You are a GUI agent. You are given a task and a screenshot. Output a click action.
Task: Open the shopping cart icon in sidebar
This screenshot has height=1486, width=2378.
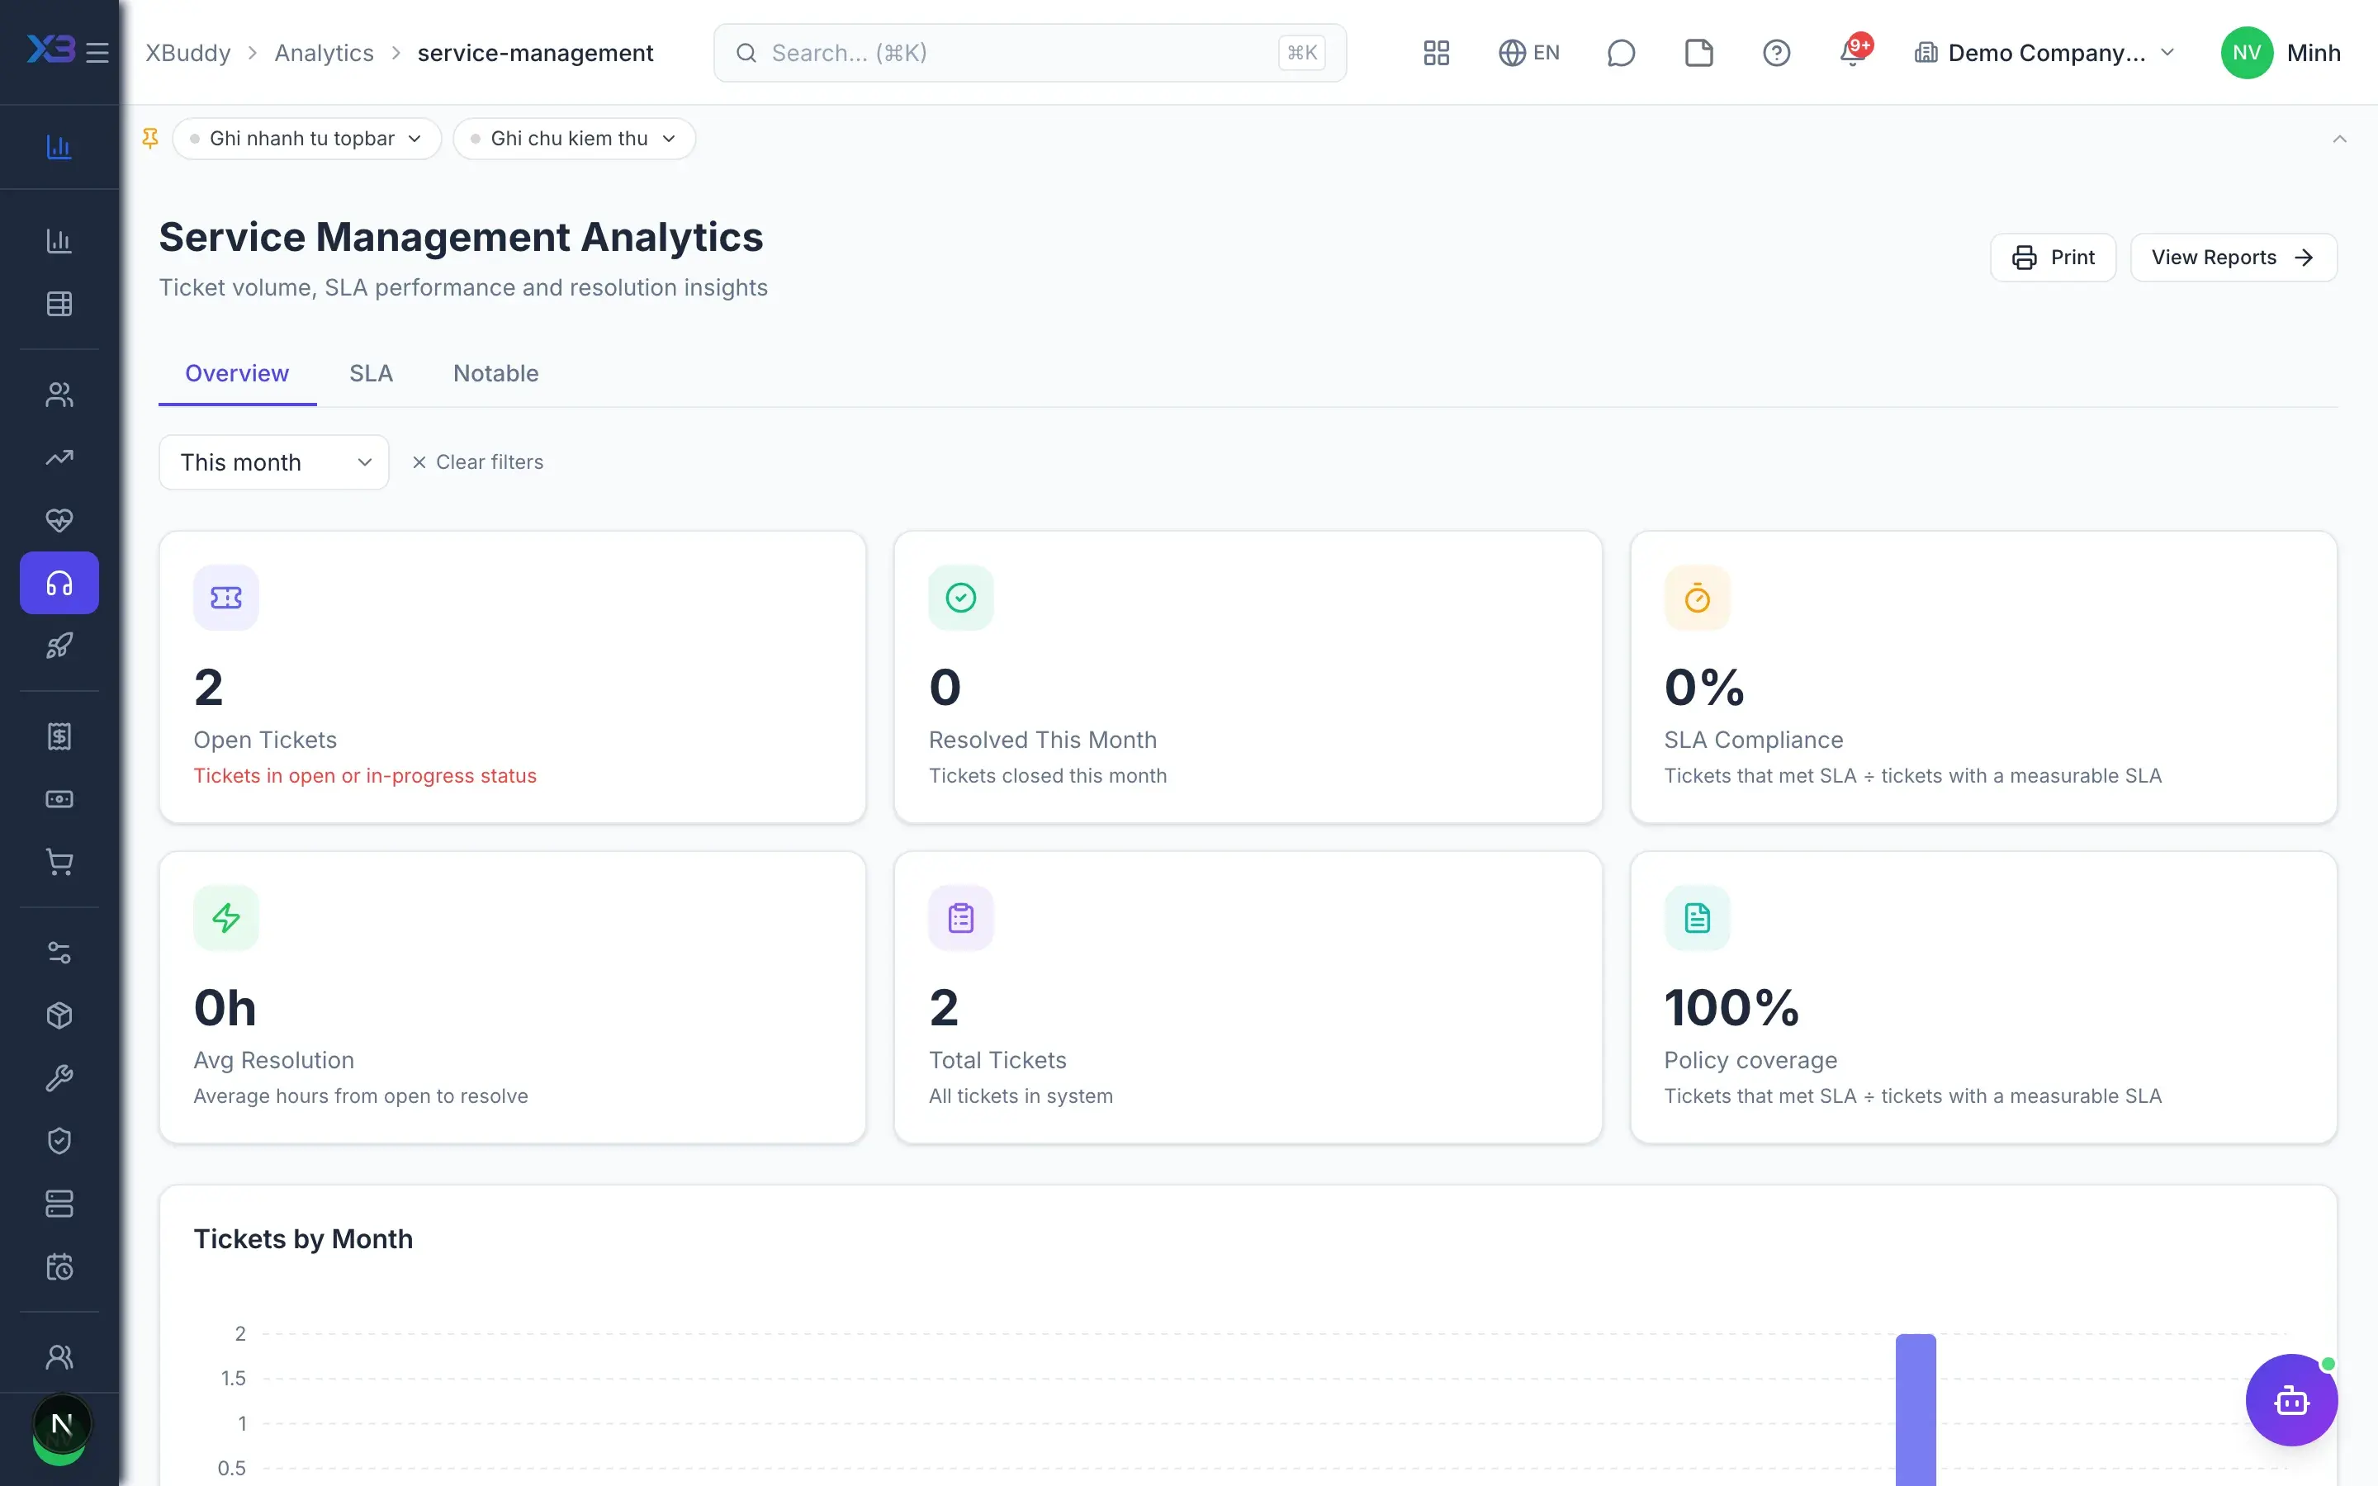coord(59,862)
